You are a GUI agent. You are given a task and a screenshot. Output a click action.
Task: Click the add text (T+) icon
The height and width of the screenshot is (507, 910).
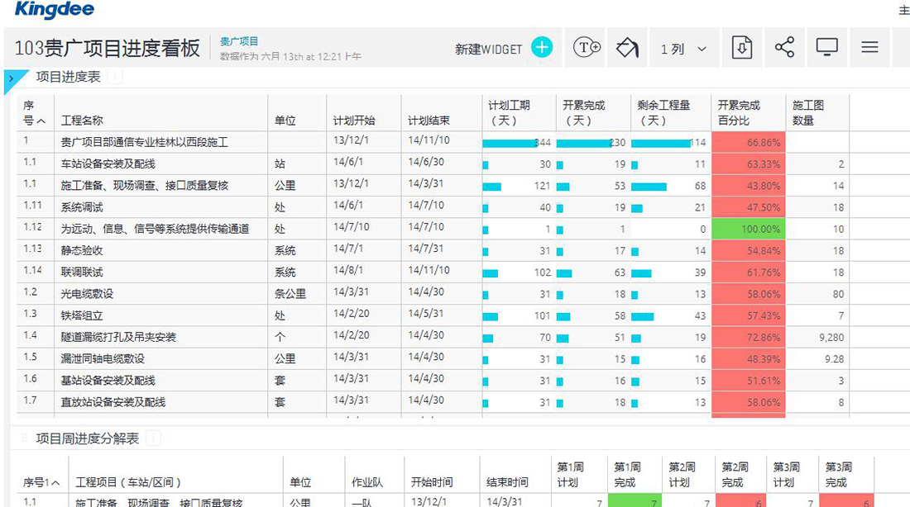(587, 48)
